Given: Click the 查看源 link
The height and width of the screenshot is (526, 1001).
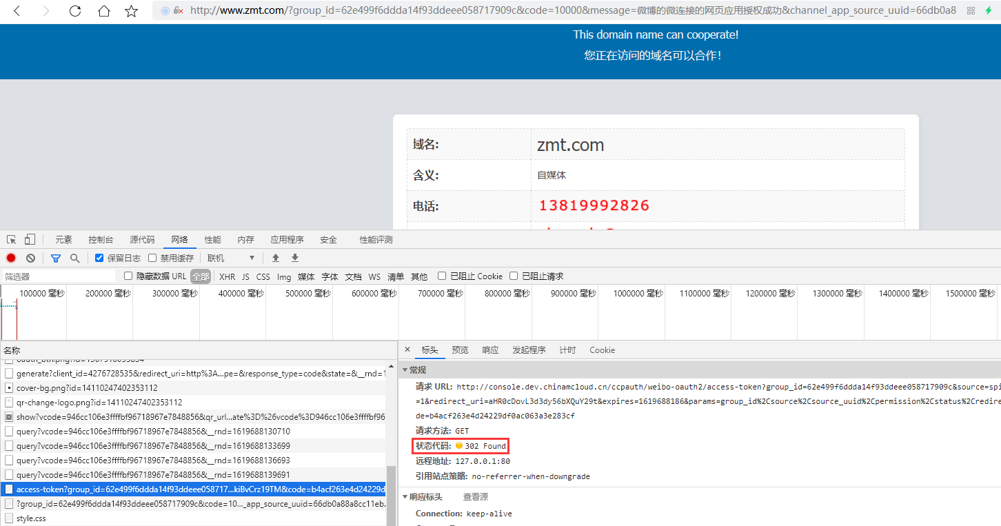Looking at the screenshot, I should click(475, 497).
